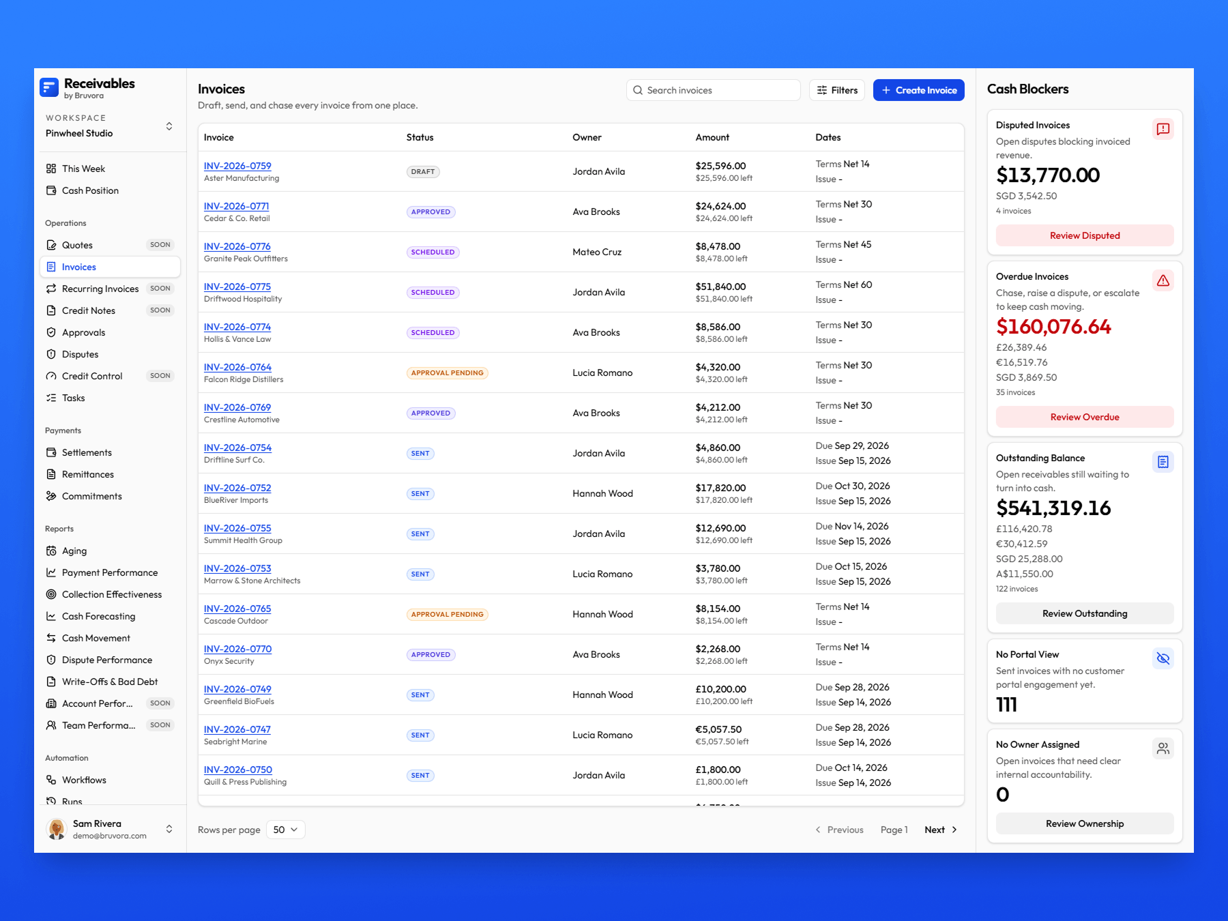The width and height of the screenshot is (1228, 921).
Task: Click Review Disputed button
Action: (1085, 235)
